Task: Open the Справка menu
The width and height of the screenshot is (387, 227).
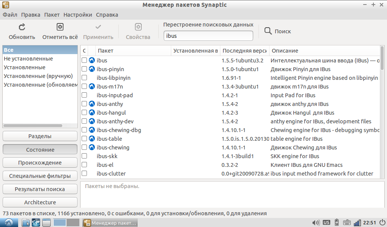Action: [x=107, y=15]
